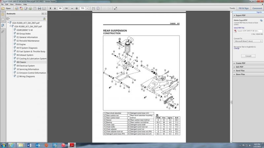Image resolution: width=264 pixels, height=148 pixels.
Task: Click the Change language link
Action: click(237, 48)
